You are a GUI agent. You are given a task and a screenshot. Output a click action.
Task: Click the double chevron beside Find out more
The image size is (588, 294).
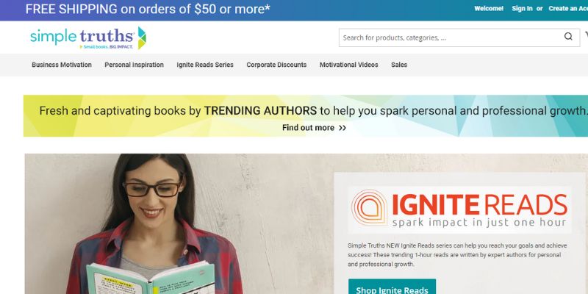pyautogui.click(x=342, y=128)
